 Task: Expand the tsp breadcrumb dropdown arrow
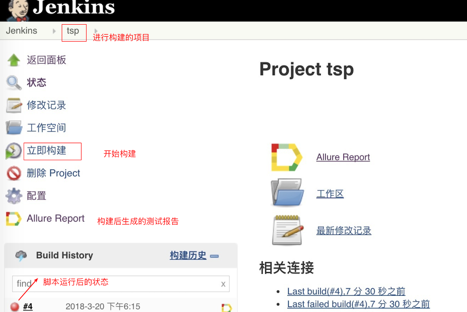coord(96,31)
